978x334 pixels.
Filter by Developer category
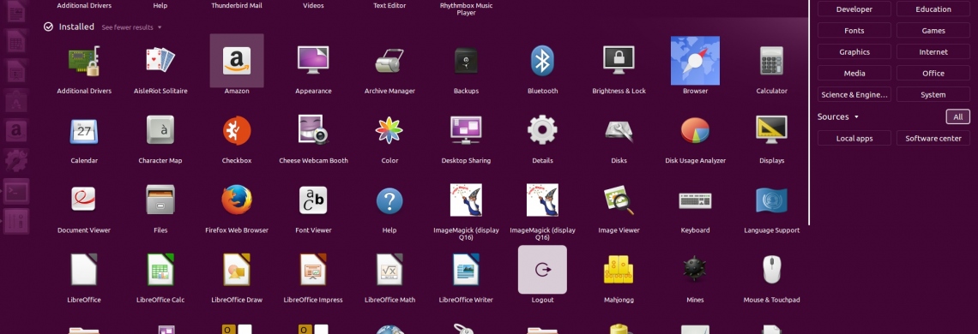pos(854,9)
